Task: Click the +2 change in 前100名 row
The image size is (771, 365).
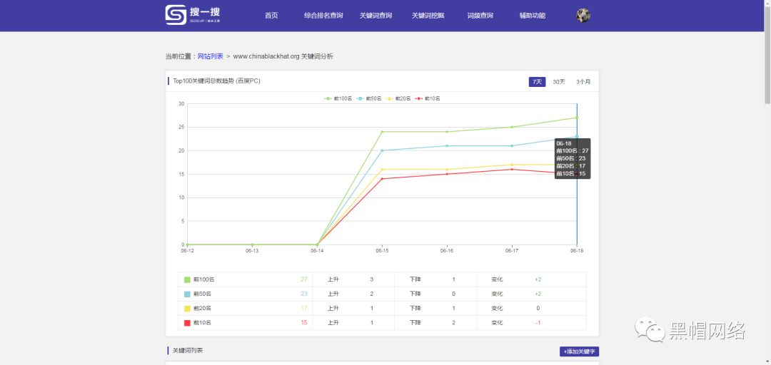Action: pyautogui.click(x=538, y=279)
